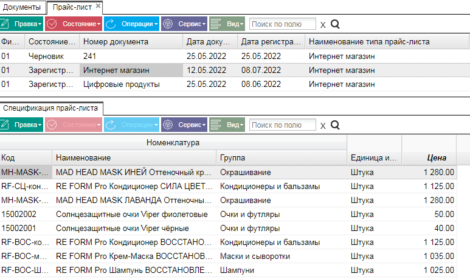Select Солнцезащитные очки Viper чёрные row
Image resolution: width=470 pixels, height=279 pixels.
point(229,229)
